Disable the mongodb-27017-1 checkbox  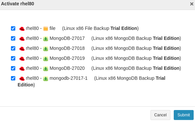coord(13,78)
